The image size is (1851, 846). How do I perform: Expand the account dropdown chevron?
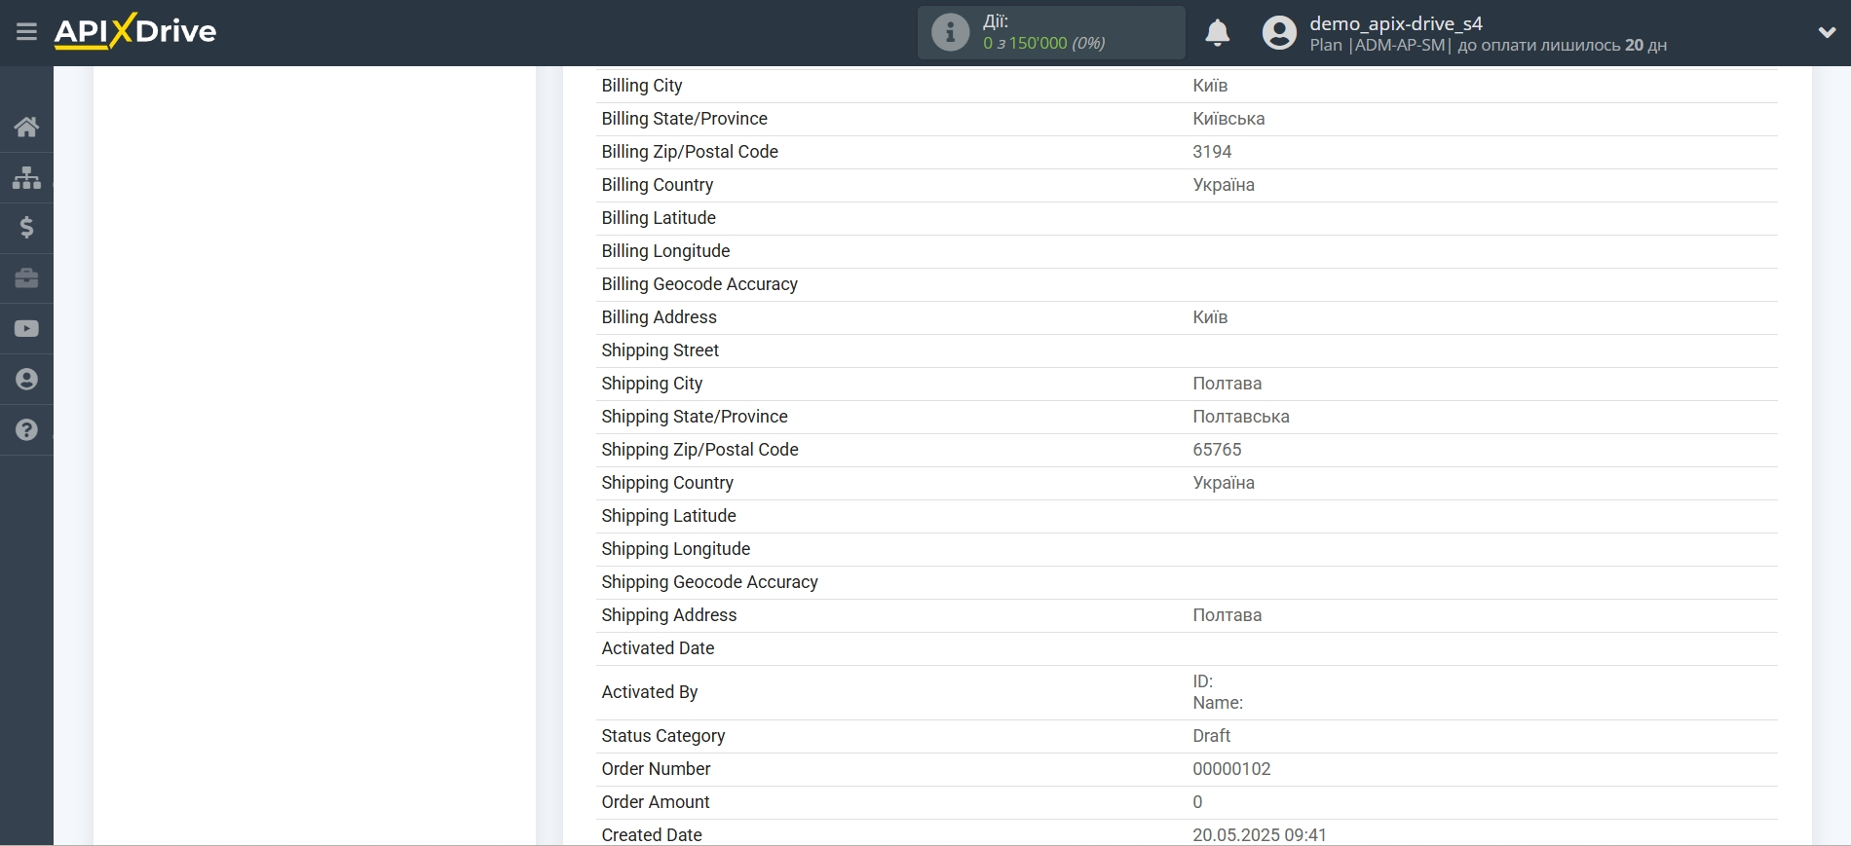point(1827,32)
